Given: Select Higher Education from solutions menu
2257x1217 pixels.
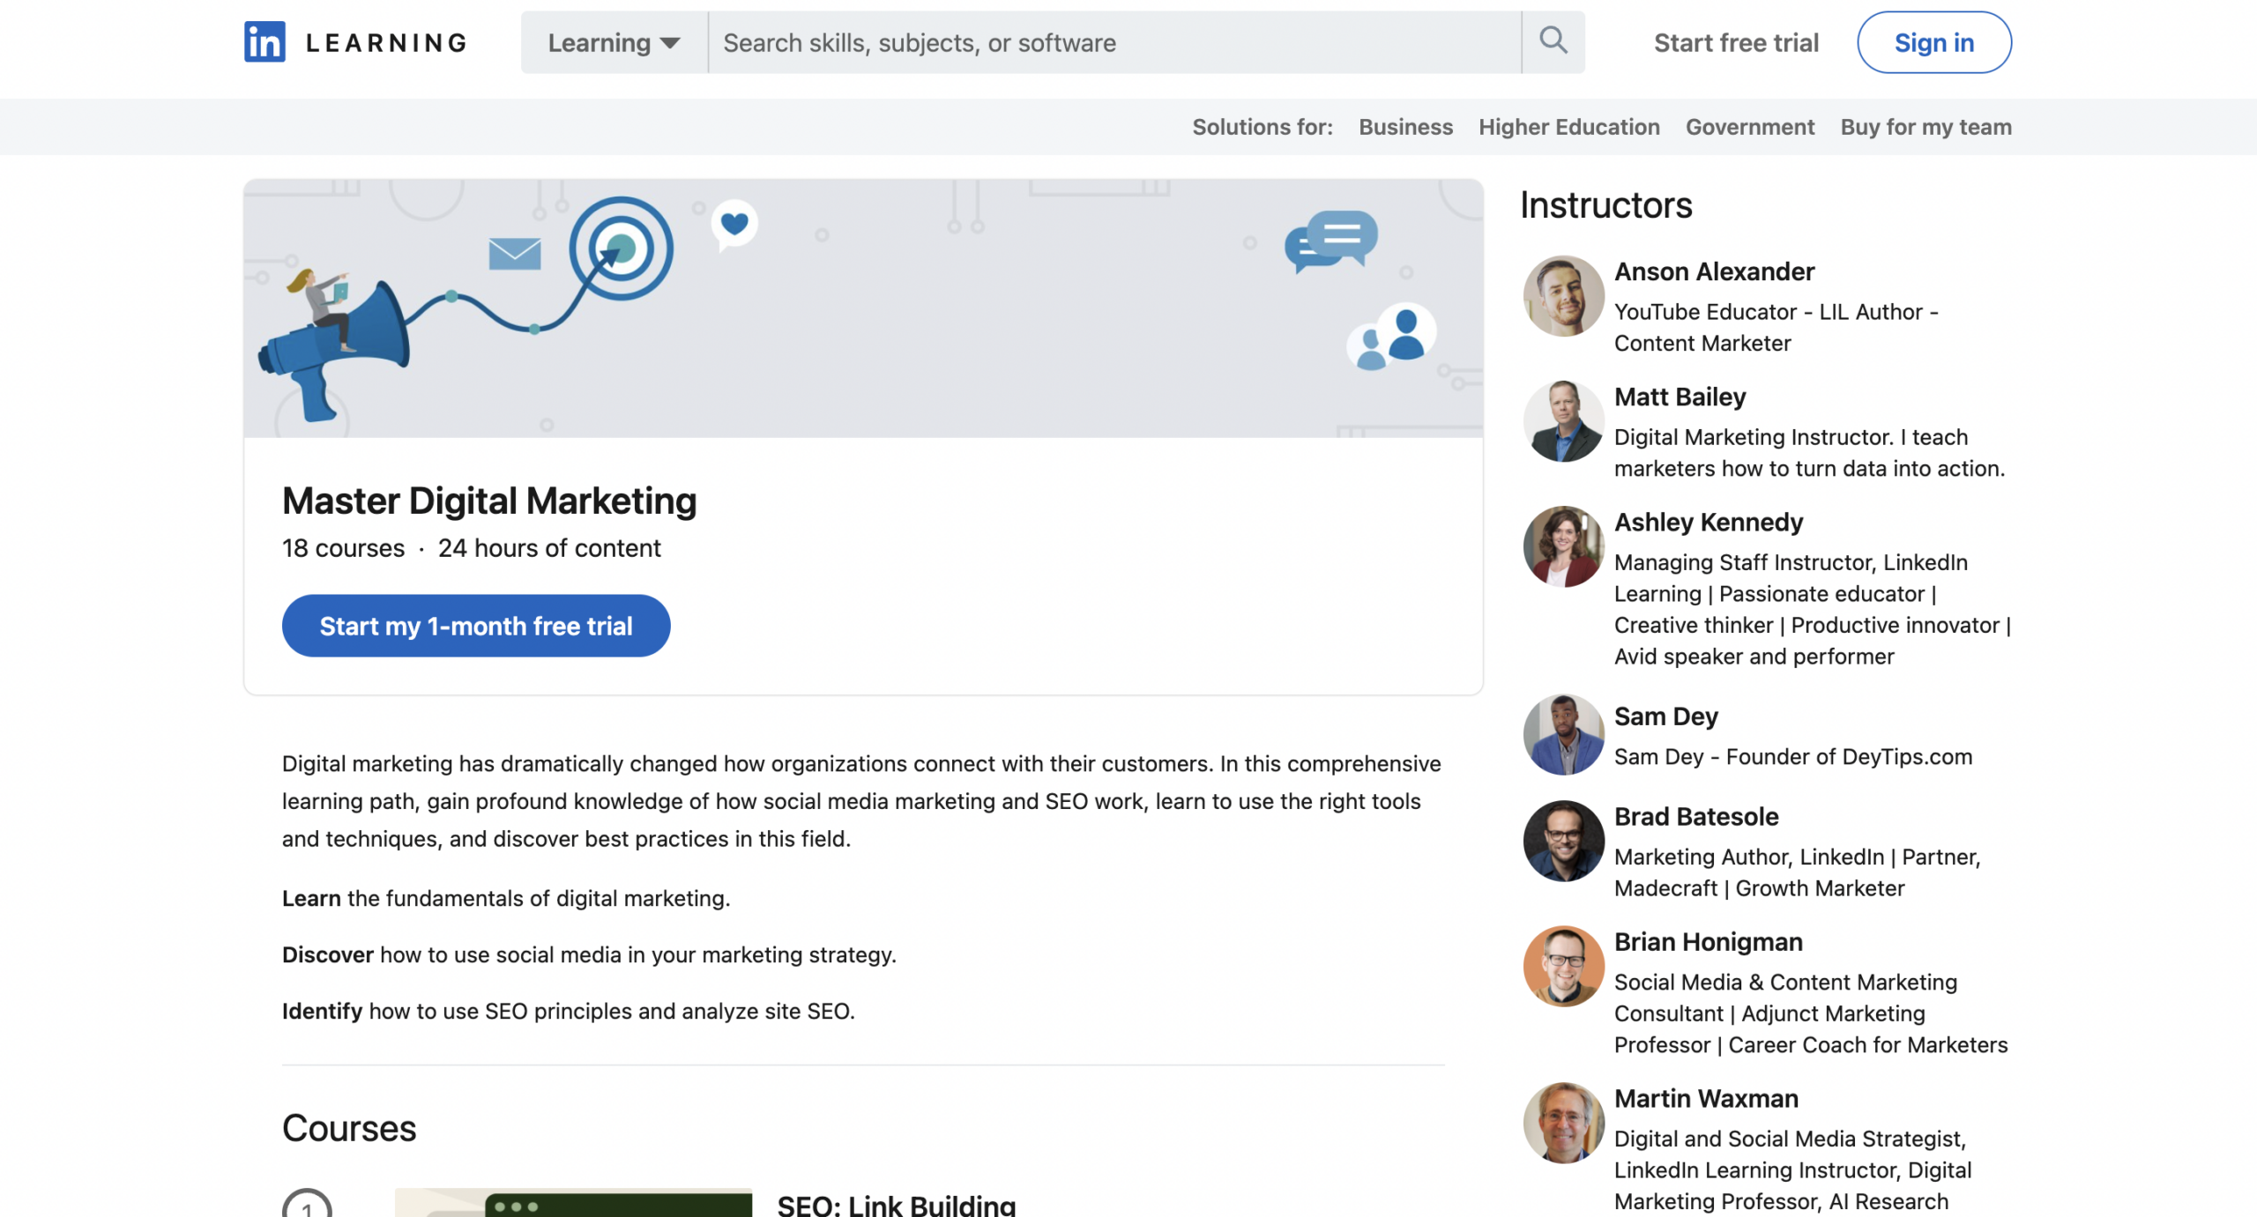Looking at the screenshot, I should pyautogui.click(x=1568, y=126).
